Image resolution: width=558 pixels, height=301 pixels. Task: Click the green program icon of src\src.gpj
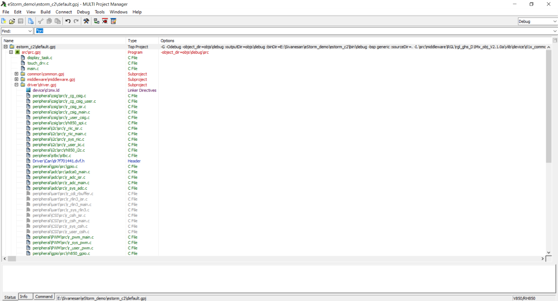(17, 52)
